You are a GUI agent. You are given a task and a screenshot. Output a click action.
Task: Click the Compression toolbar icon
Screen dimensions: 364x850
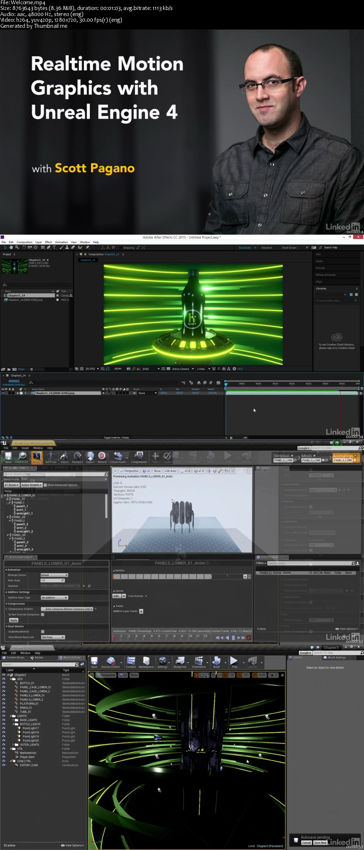[139, 457]
